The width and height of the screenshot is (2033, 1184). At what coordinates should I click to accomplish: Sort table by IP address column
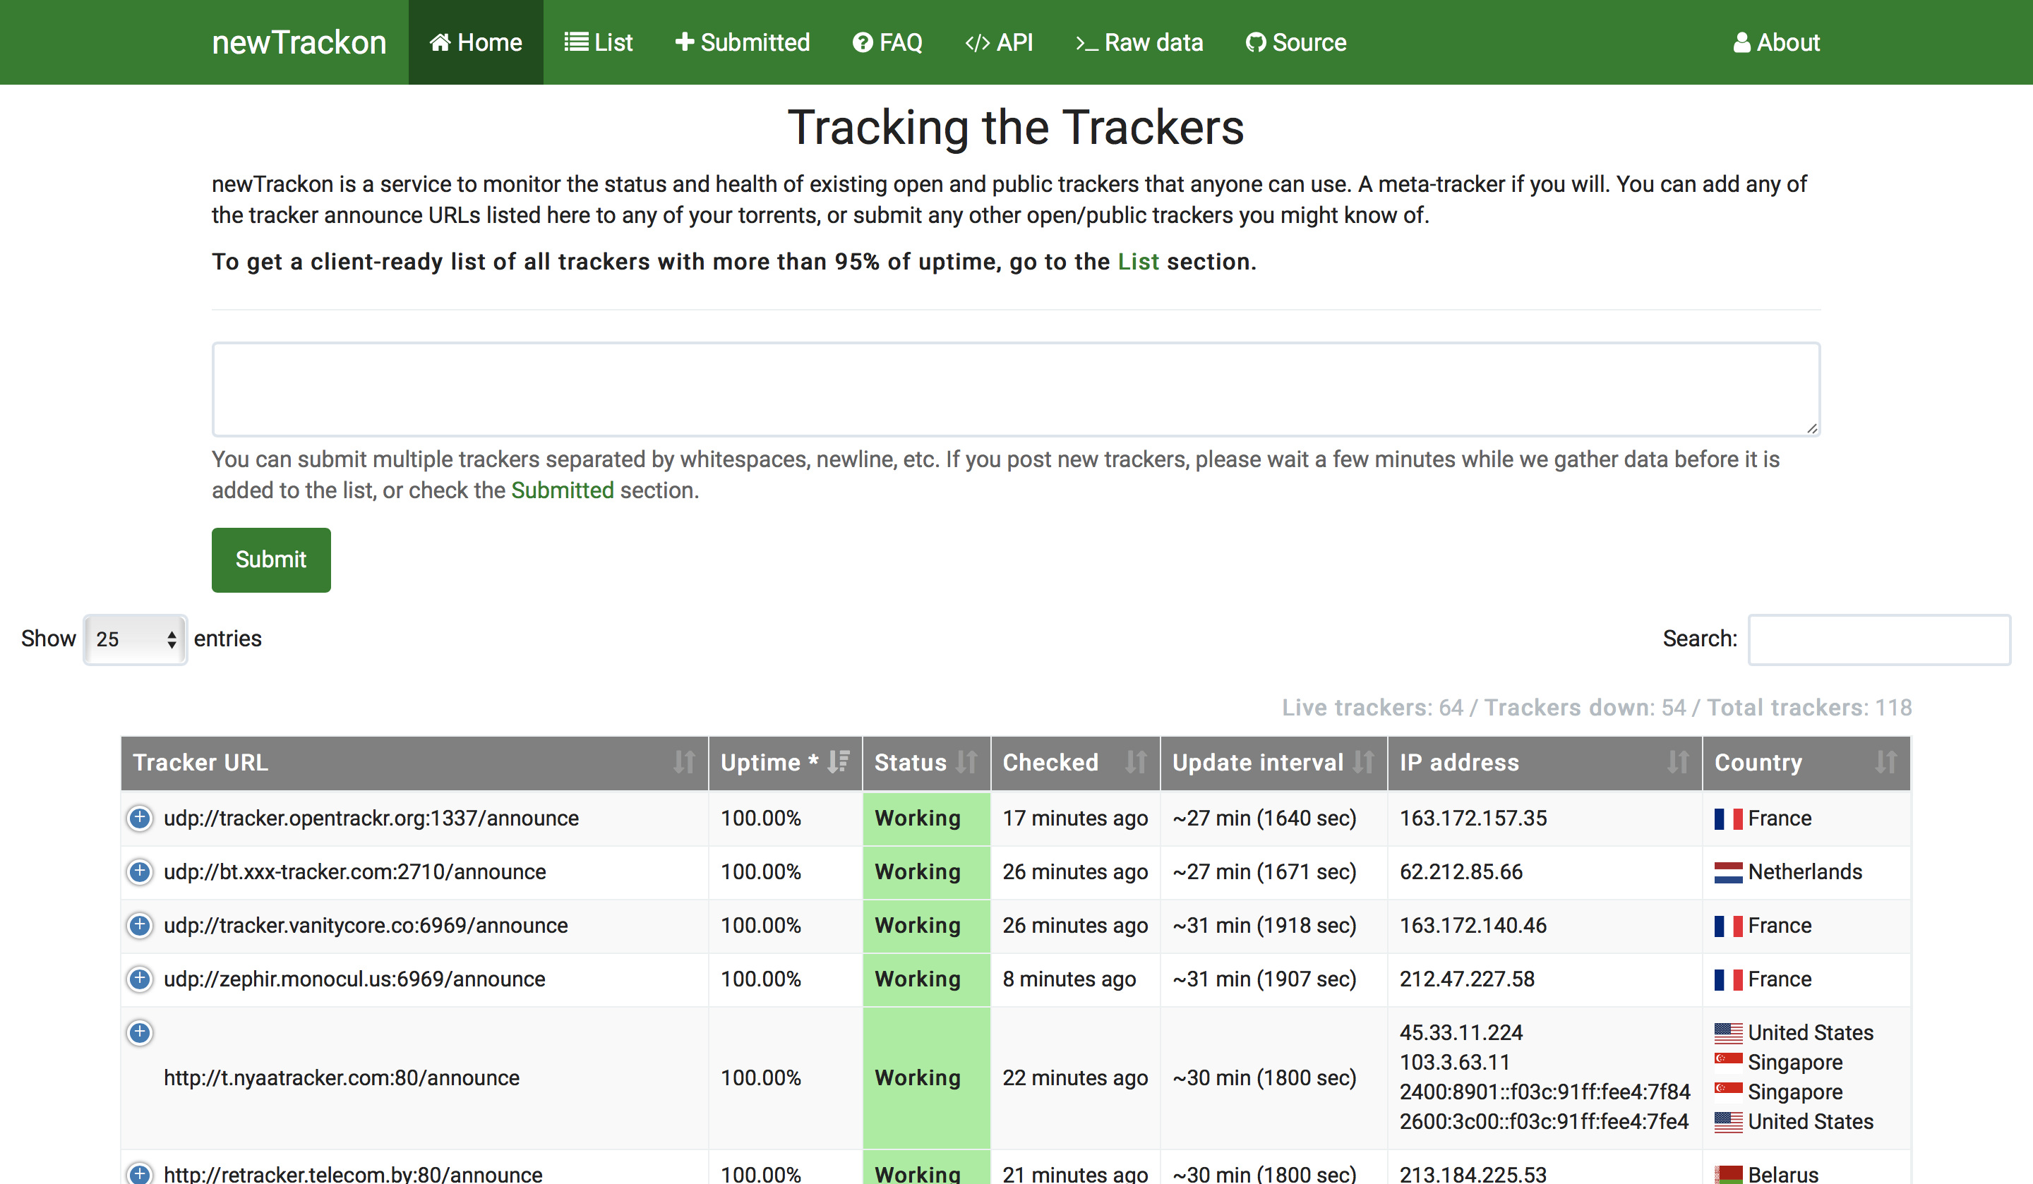pos(1545,762)
